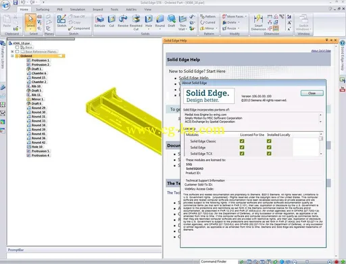Screen dimensions: 346x264
Task: Choose the Revolve tool icon
Action: [x=123, y=22]
